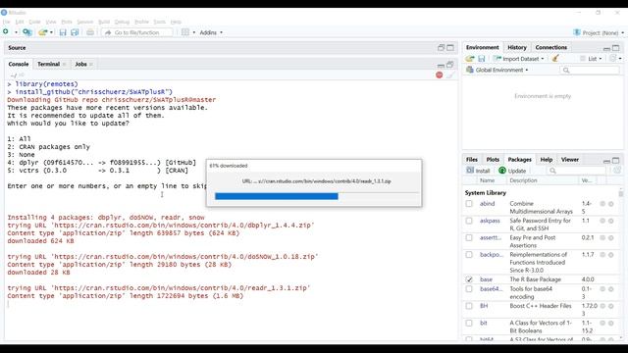Click the New File plus icon

6,32
